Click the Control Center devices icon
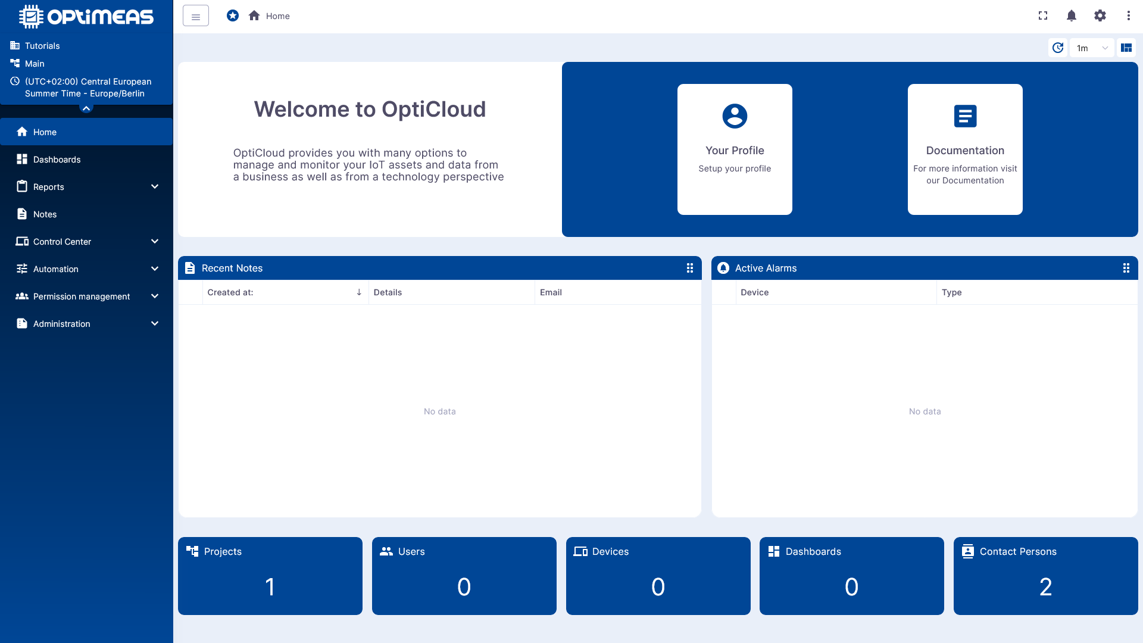This screenshot has height=643, width=1143. click(x=22, y=241)
